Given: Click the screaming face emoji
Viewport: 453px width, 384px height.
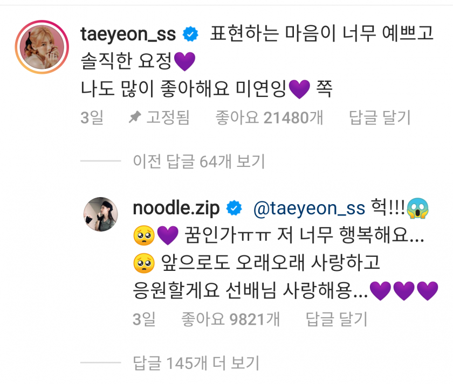Looking at the screenshot, I should click(x=418, y=208).
